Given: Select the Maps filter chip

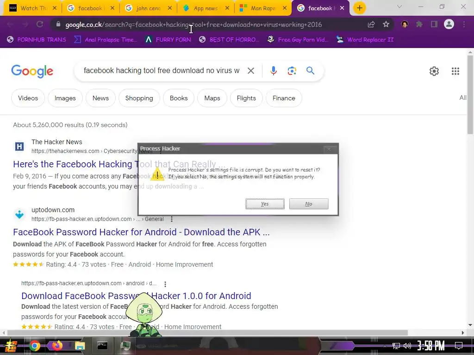Looking at the screenshot, I should click(x=212, y=98).
